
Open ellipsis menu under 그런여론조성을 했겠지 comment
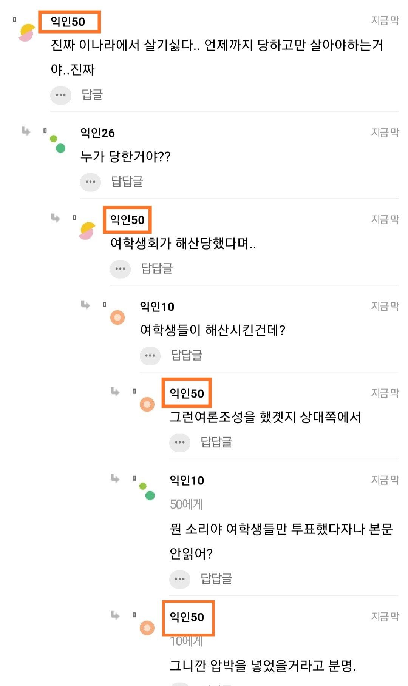point(179,442)
